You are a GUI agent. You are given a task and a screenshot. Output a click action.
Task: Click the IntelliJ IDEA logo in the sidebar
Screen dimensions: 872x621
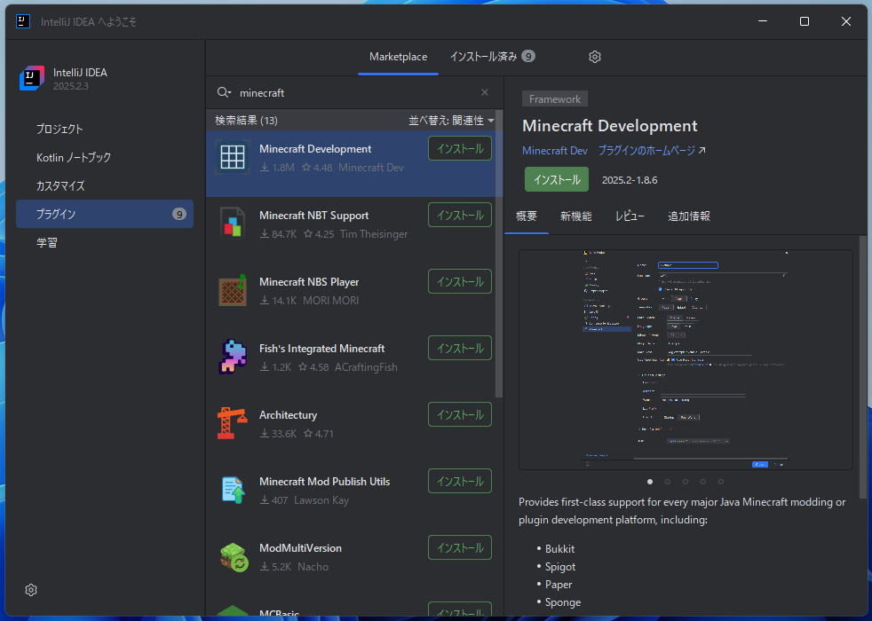tap(31, 78)
